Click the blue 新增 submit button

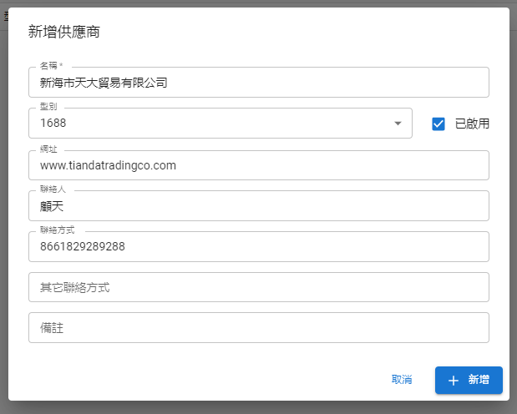469,380
